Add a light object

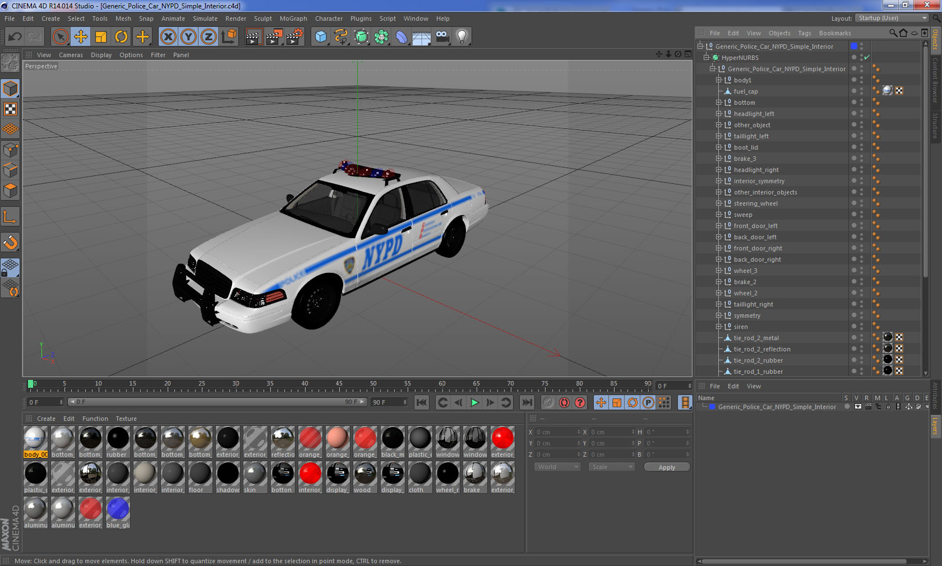(x=462, y=37)
